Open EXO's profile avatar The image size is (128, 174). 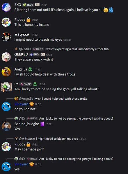(x=6, y=7)
